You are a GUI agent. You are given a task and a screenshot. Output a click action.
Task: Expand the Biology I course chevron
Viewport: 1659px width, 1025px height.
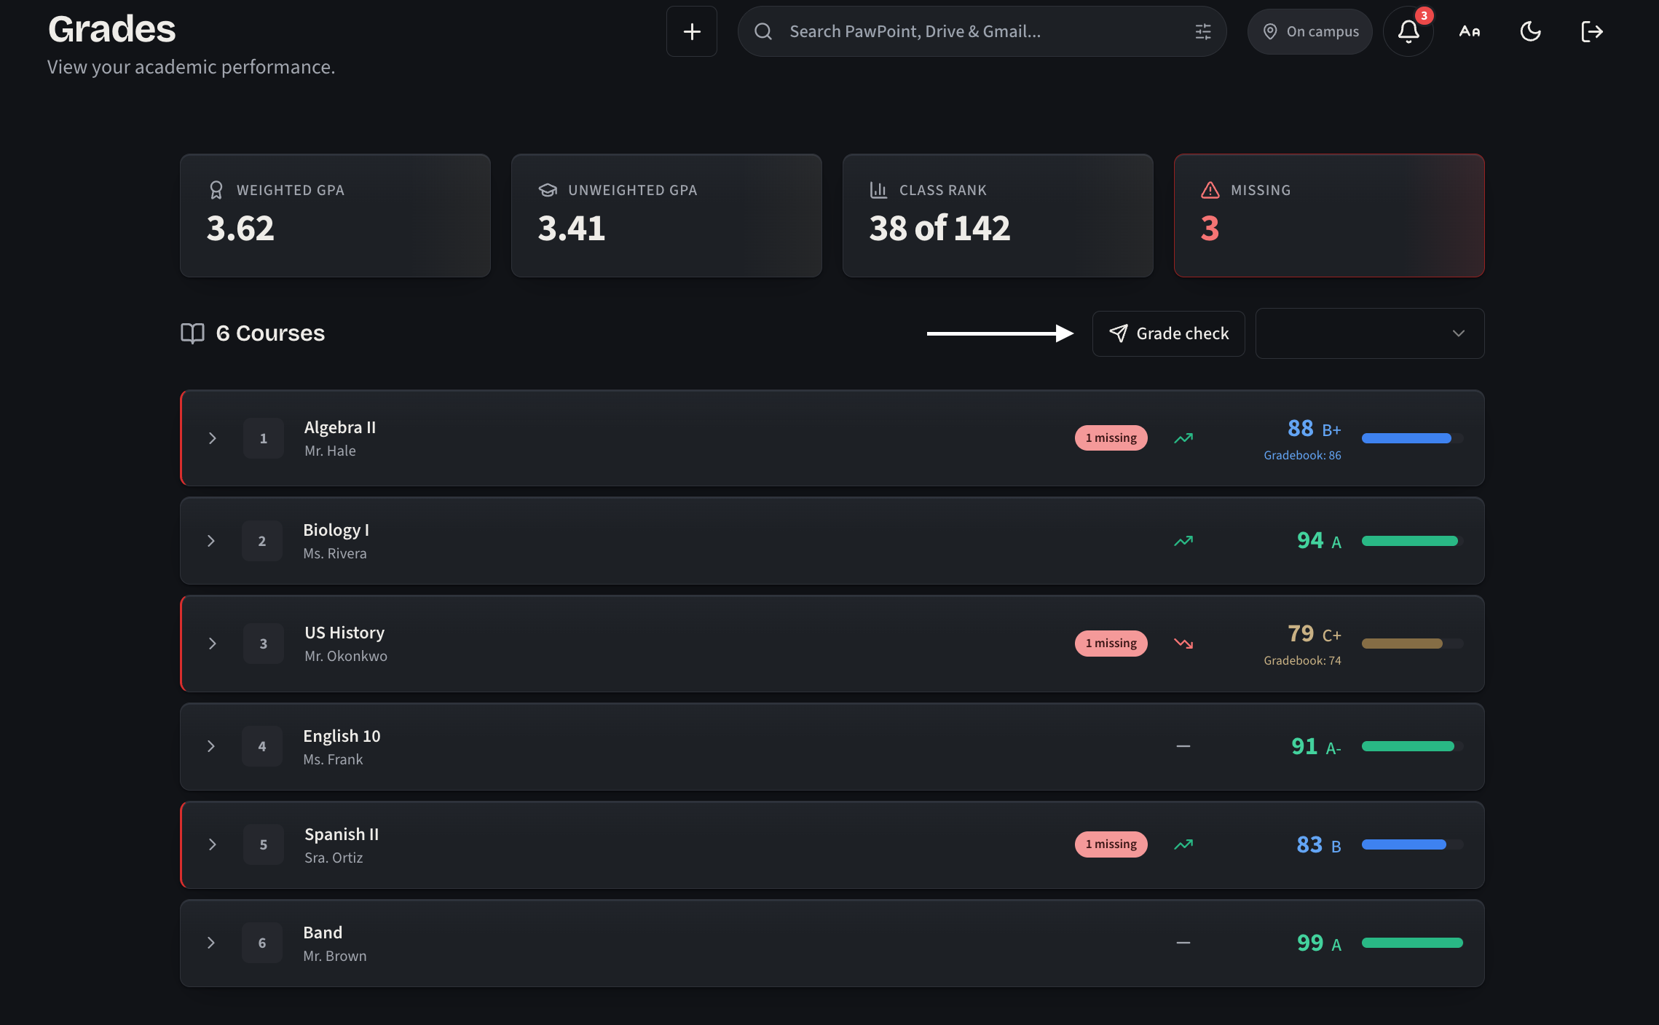coord(211,541)
